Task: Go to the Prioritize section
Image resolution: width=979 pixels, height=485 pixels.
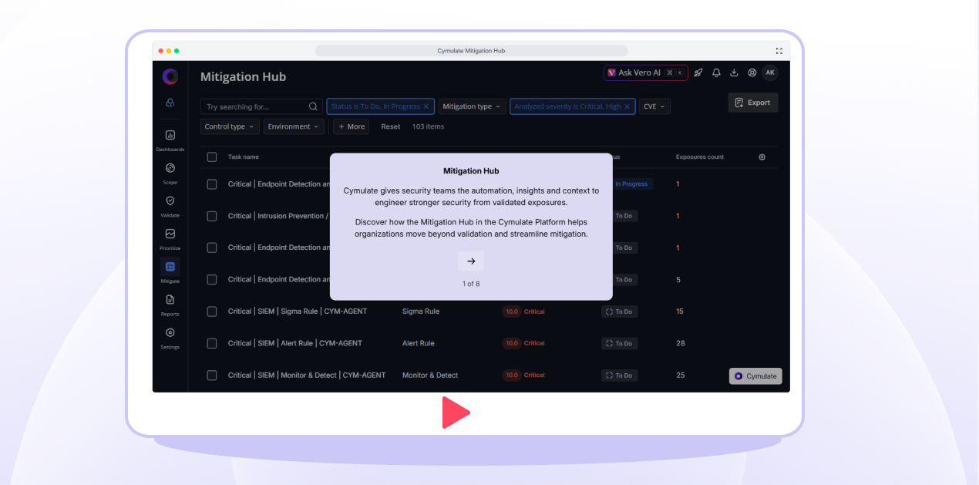Action: coord(170,238)
